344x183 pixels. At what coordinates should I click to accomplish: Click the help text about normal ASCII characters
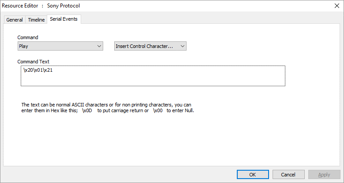coord(108,108)
